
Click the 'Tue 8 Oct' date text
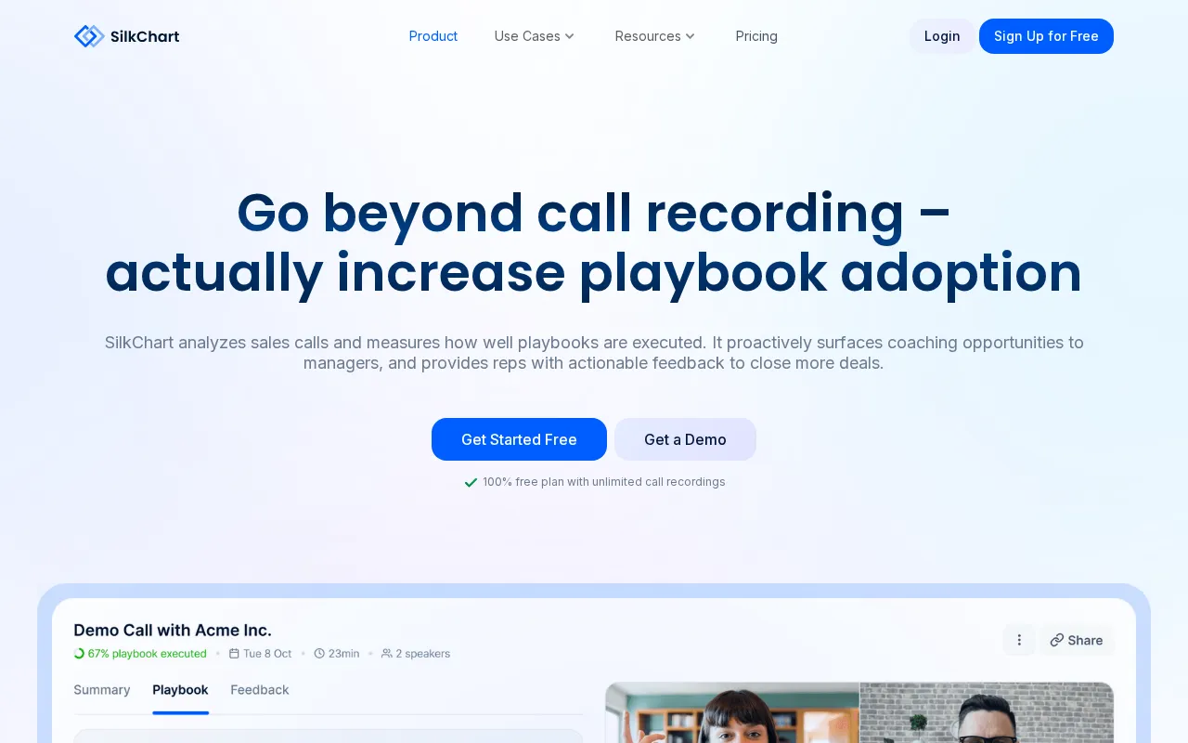click(x=267, y=654)
